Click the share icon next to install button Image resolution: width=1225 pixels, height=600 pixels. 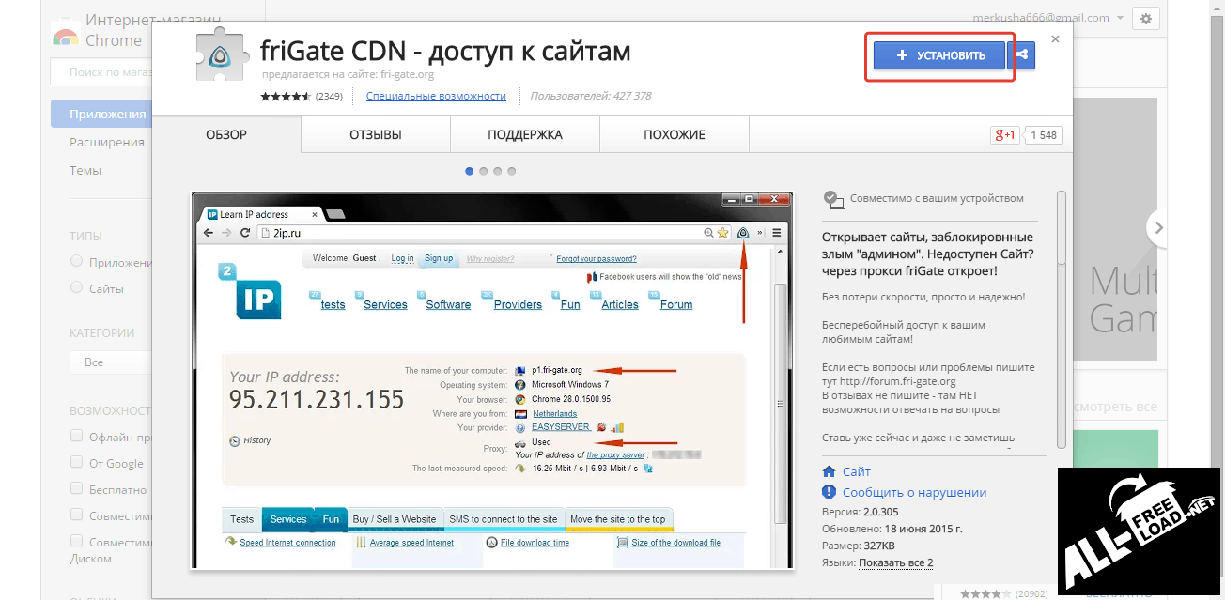coord(1022,55)
